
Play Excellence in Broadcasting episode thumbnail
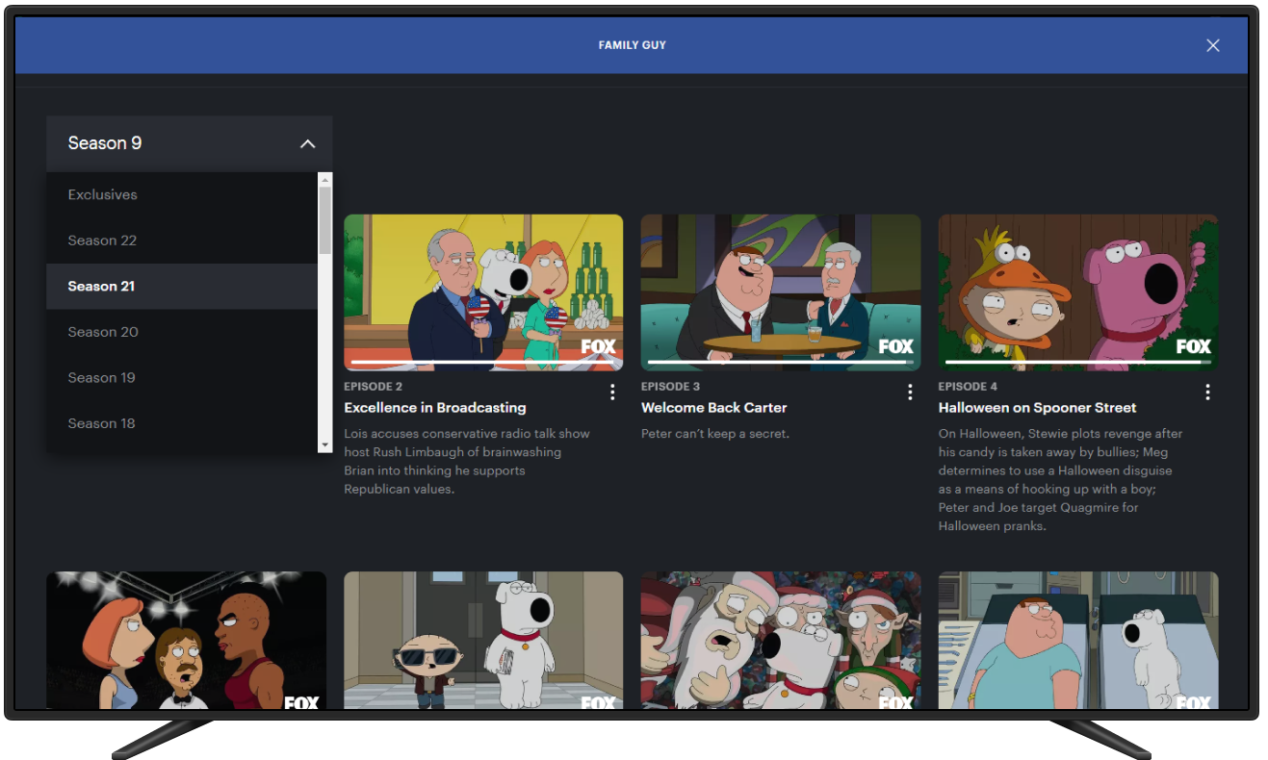483,291
